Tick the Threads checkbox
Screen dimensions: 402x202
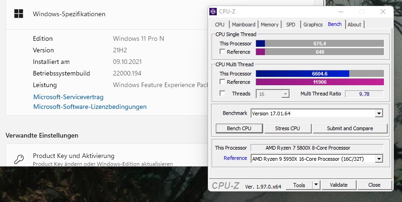222,93
